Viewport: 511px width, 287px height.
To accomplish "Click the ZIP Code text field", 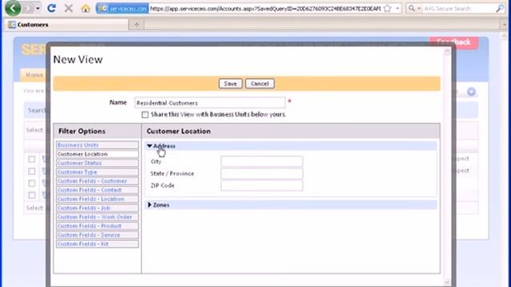I will pyautogui.click(x=262, y=186).
